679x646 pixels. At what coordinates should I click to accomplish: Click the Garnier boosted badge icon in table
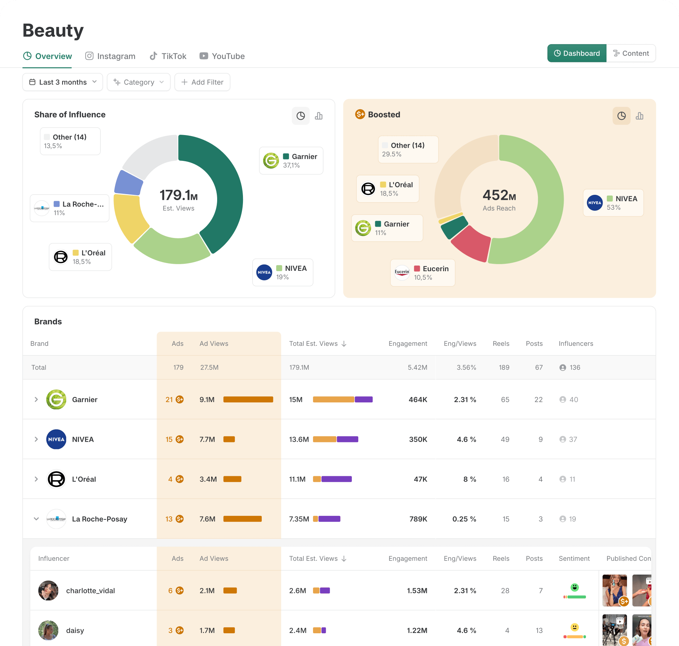(180, 400)
